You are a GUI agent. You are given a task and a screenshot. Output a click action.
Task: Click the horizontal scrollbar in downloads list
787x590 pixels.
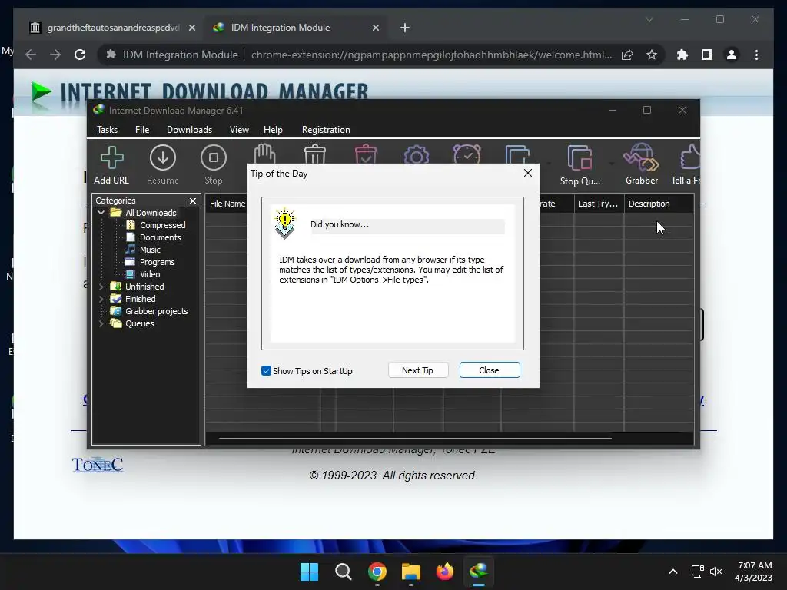tap(415, 439)
